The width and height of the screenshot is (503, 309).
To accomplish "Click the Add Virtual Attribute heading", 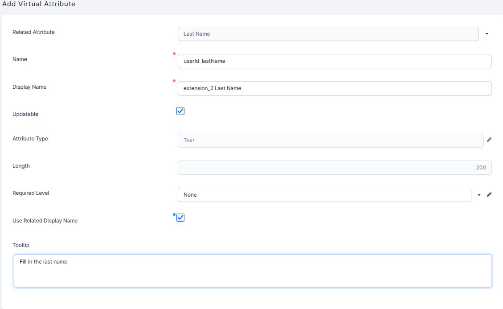I will coord(39,4).
